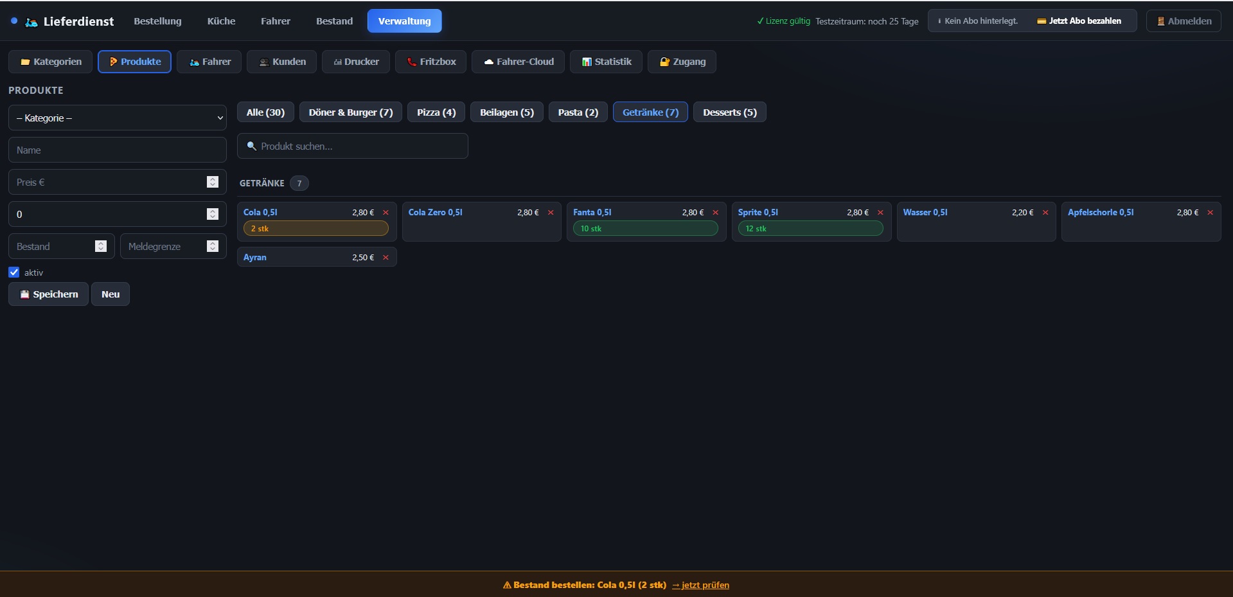Open the Kategorie dropdown
Screen dimensions: 1233x597
pyautogui.click(x=118, y=118)
